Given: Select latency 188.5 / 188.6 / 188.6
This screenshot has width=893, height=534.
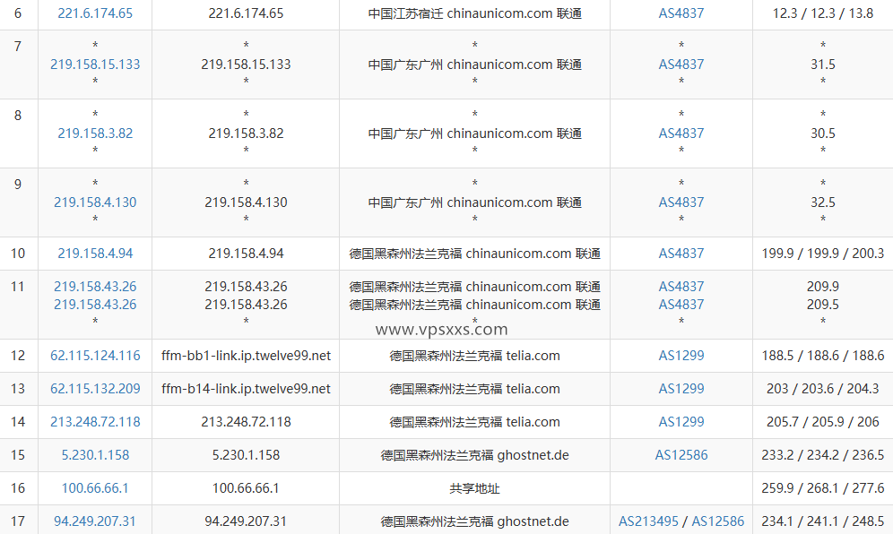Looking at the screenshot, I should 823,356.
